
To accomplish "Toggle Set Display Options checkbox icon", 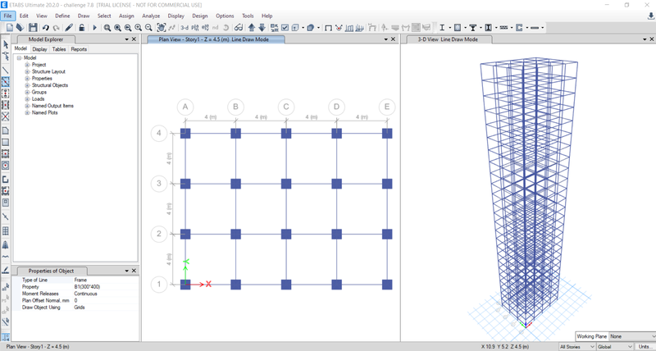I will 285,28.
